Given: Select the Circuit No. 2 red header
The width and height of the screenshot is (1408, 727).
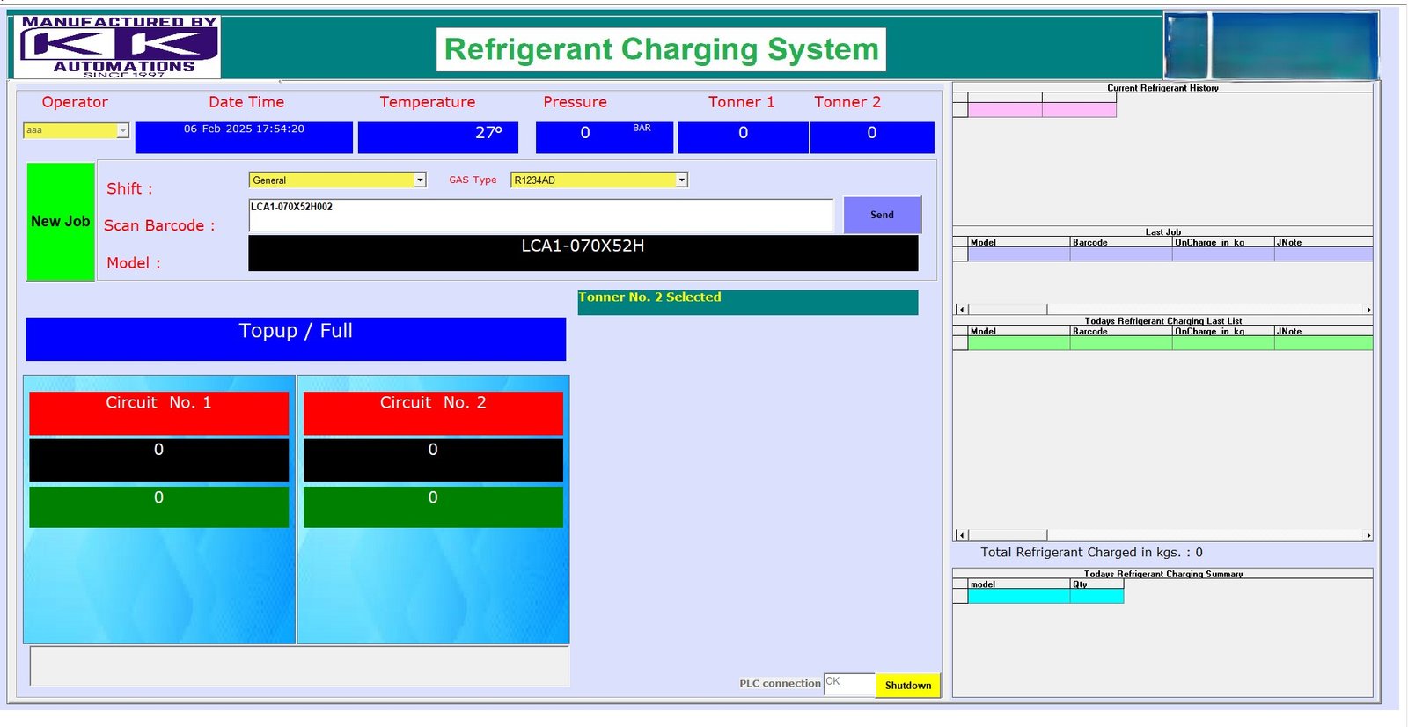Looking at the screenshot, I should point(433,413).
